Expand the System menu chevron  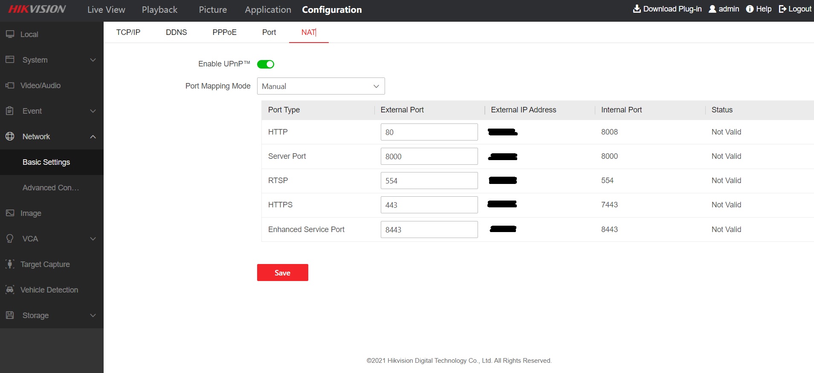click(93, 60)
